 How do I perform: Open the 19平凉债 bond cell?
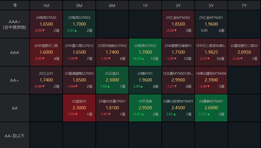tap(145, 108)
